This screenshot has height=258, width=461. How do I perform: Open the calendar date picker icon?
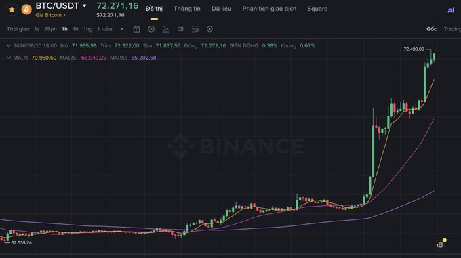(x=136, y=29)
